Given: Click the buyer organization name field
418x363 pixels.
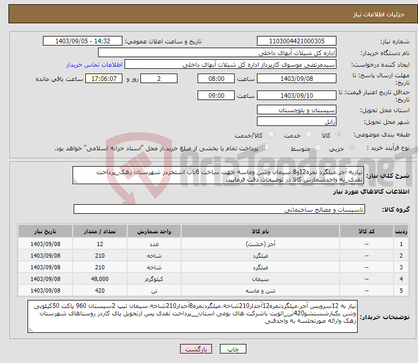Looking at the screenshot, I should tap(217, 53).
